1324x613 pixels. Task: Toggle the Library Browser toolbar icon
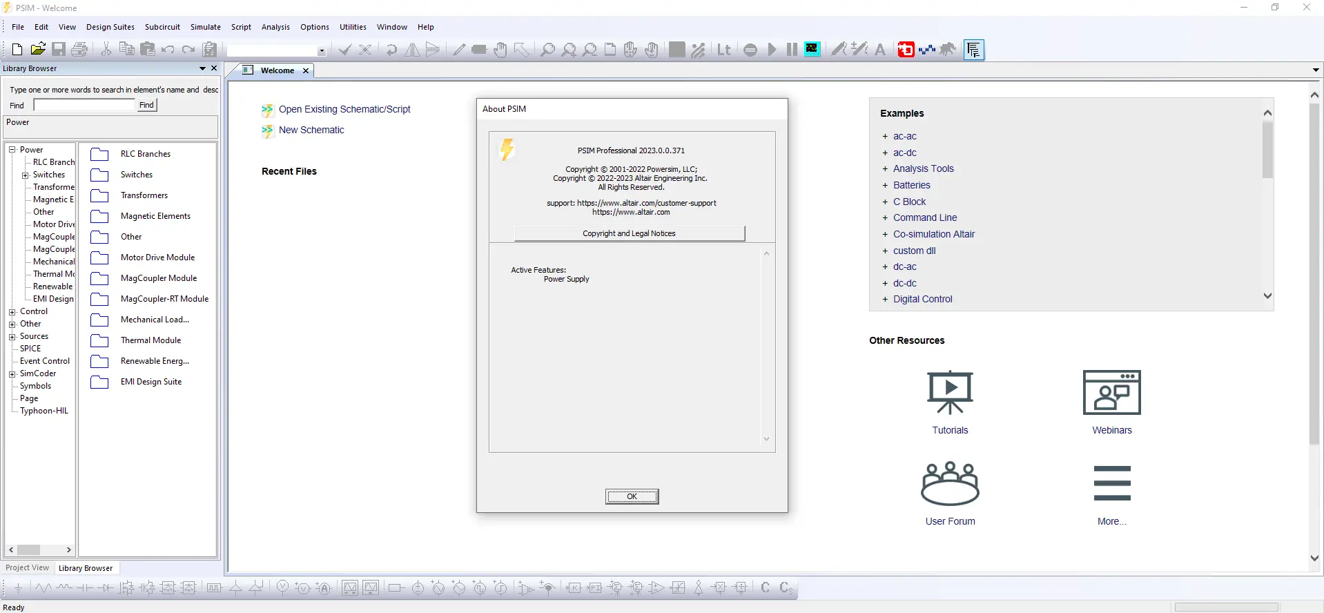(974, 50)
